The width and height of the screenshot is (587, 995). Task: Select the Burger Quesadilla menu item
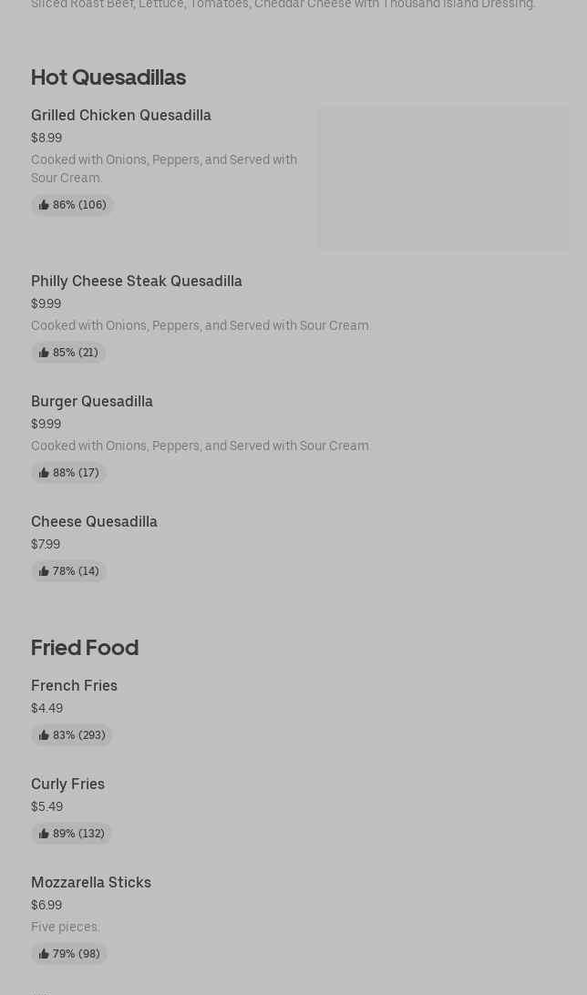[92, 402]
